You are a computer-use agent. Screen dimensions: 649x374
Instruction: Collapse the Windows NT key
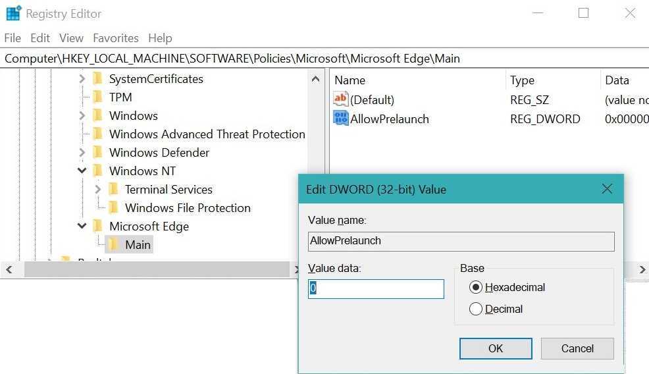click(82, 171)
